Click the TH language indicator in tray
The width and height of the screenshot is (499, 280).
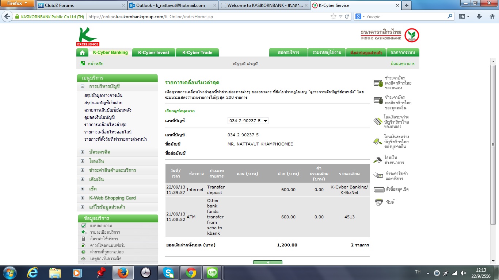[418, 272]
